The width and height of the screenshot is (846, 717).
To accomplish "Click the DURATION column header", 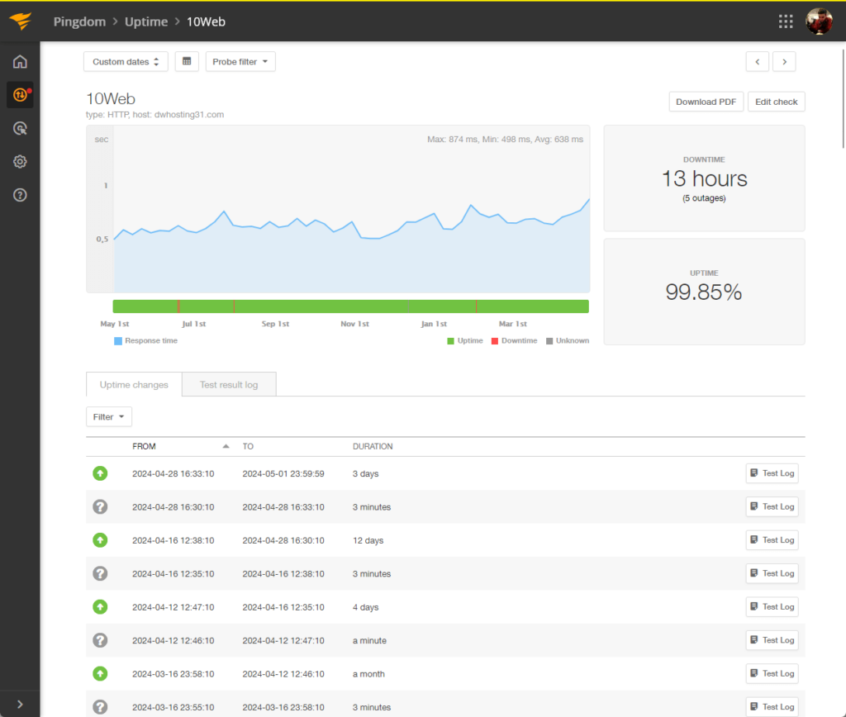I will 373,446.
